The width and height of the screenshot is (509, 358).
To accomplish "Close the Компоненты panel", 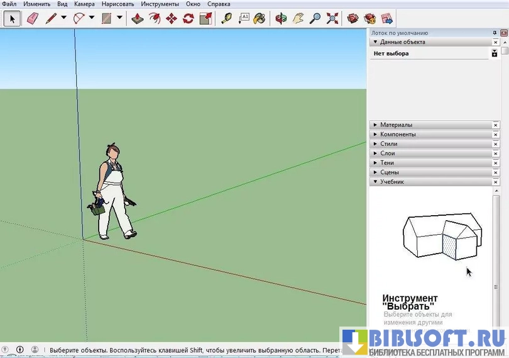I will point(496,135).
